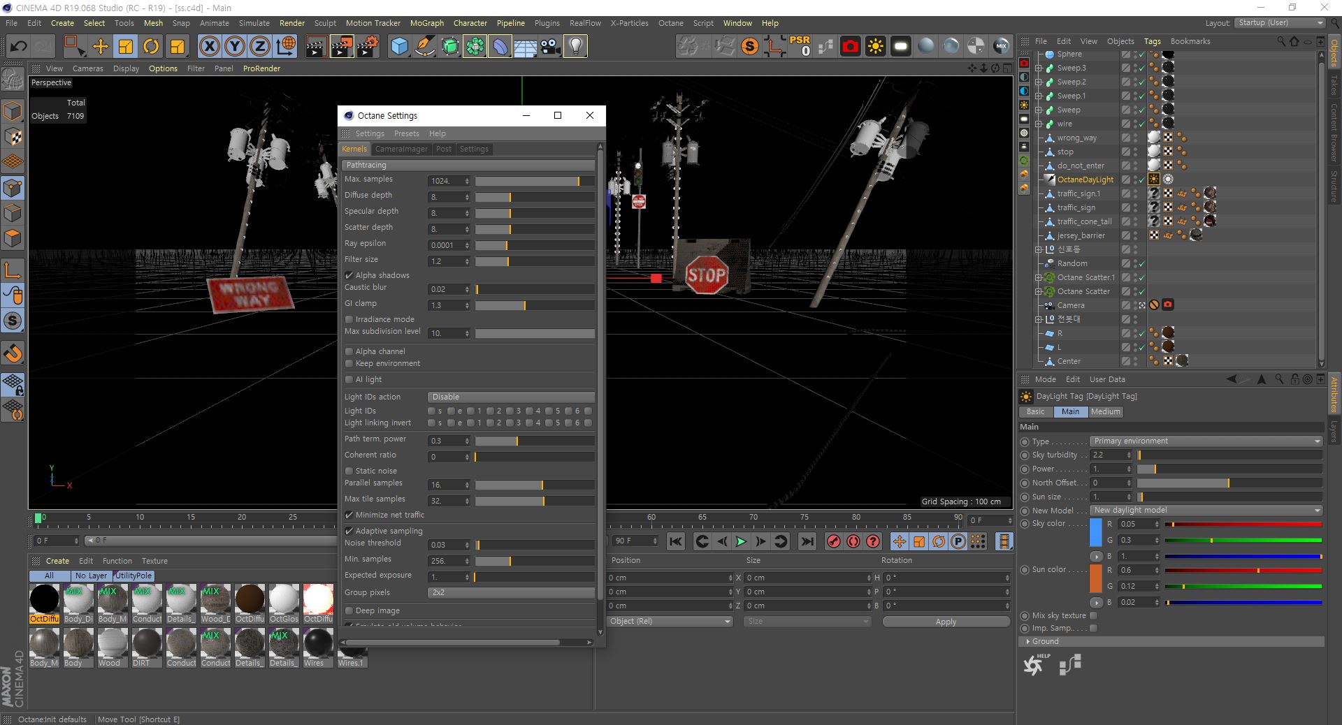The height and width of the screenshot is (725, 1342).
Task: Open the Floor environment icon
Action: click(x=525, y=47)
